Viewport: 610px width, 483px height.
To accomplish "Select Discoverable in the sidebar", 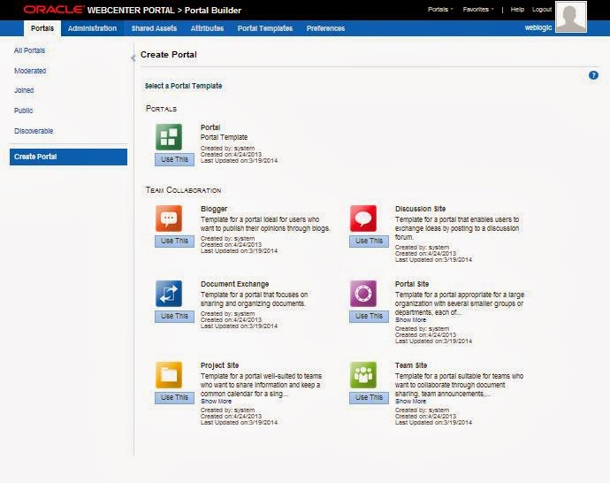I will (x=34, y=131).
